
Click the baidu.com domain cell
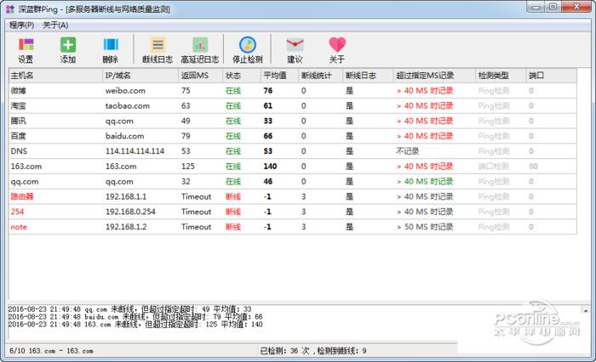[x=124, y=136]
